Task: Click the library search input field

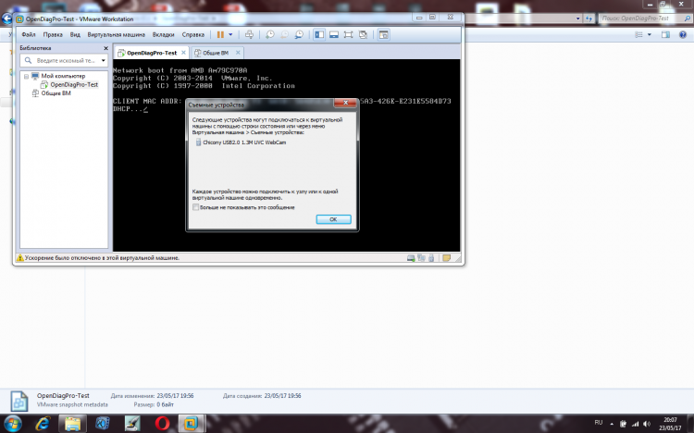Action: (x=61, y=60)
